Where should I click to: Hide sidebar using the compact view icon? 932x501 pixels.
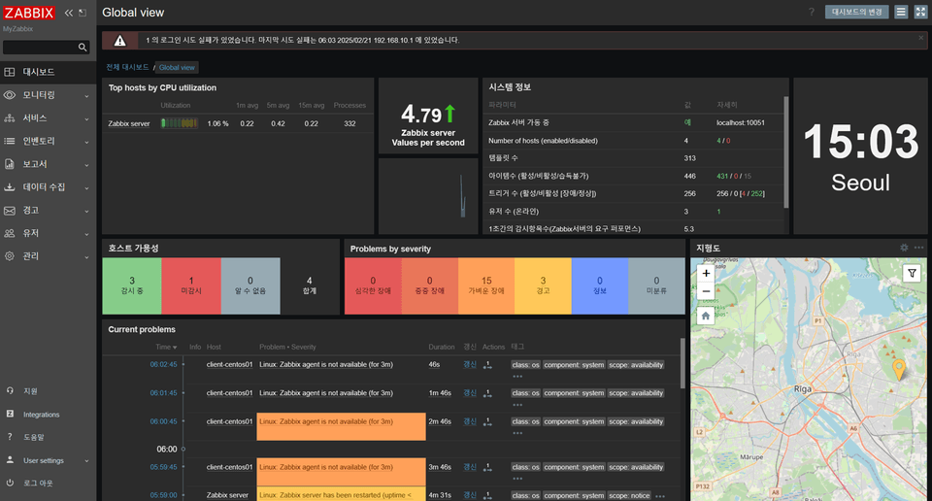click(x=83, y=13)
